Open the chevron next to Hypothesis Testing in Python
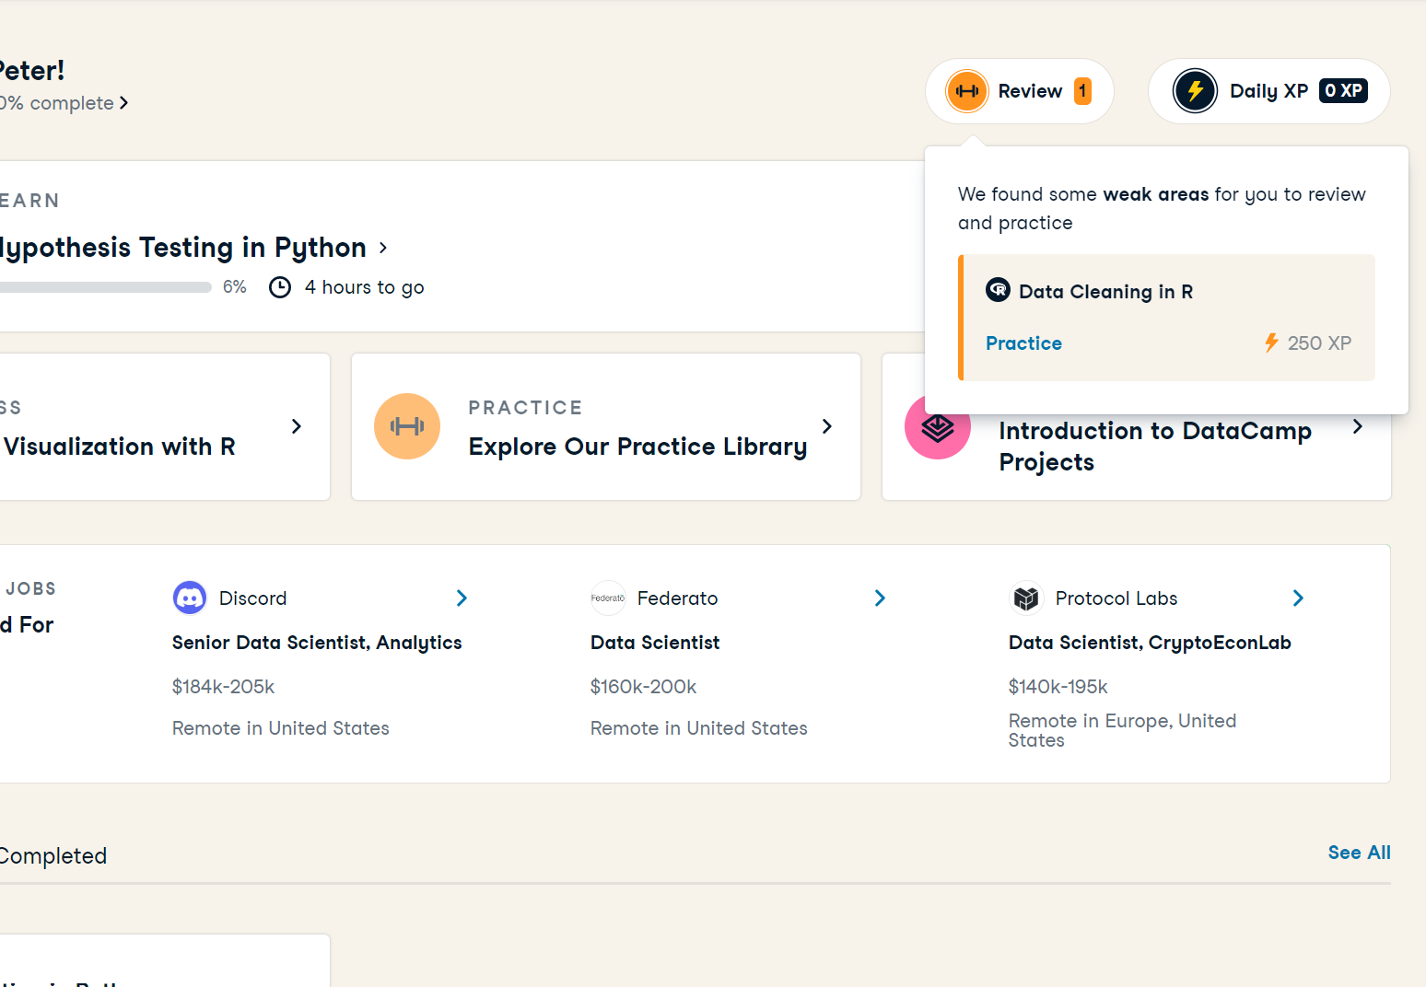The height and width of the screenshot is (987, 1426). point(383,248)
